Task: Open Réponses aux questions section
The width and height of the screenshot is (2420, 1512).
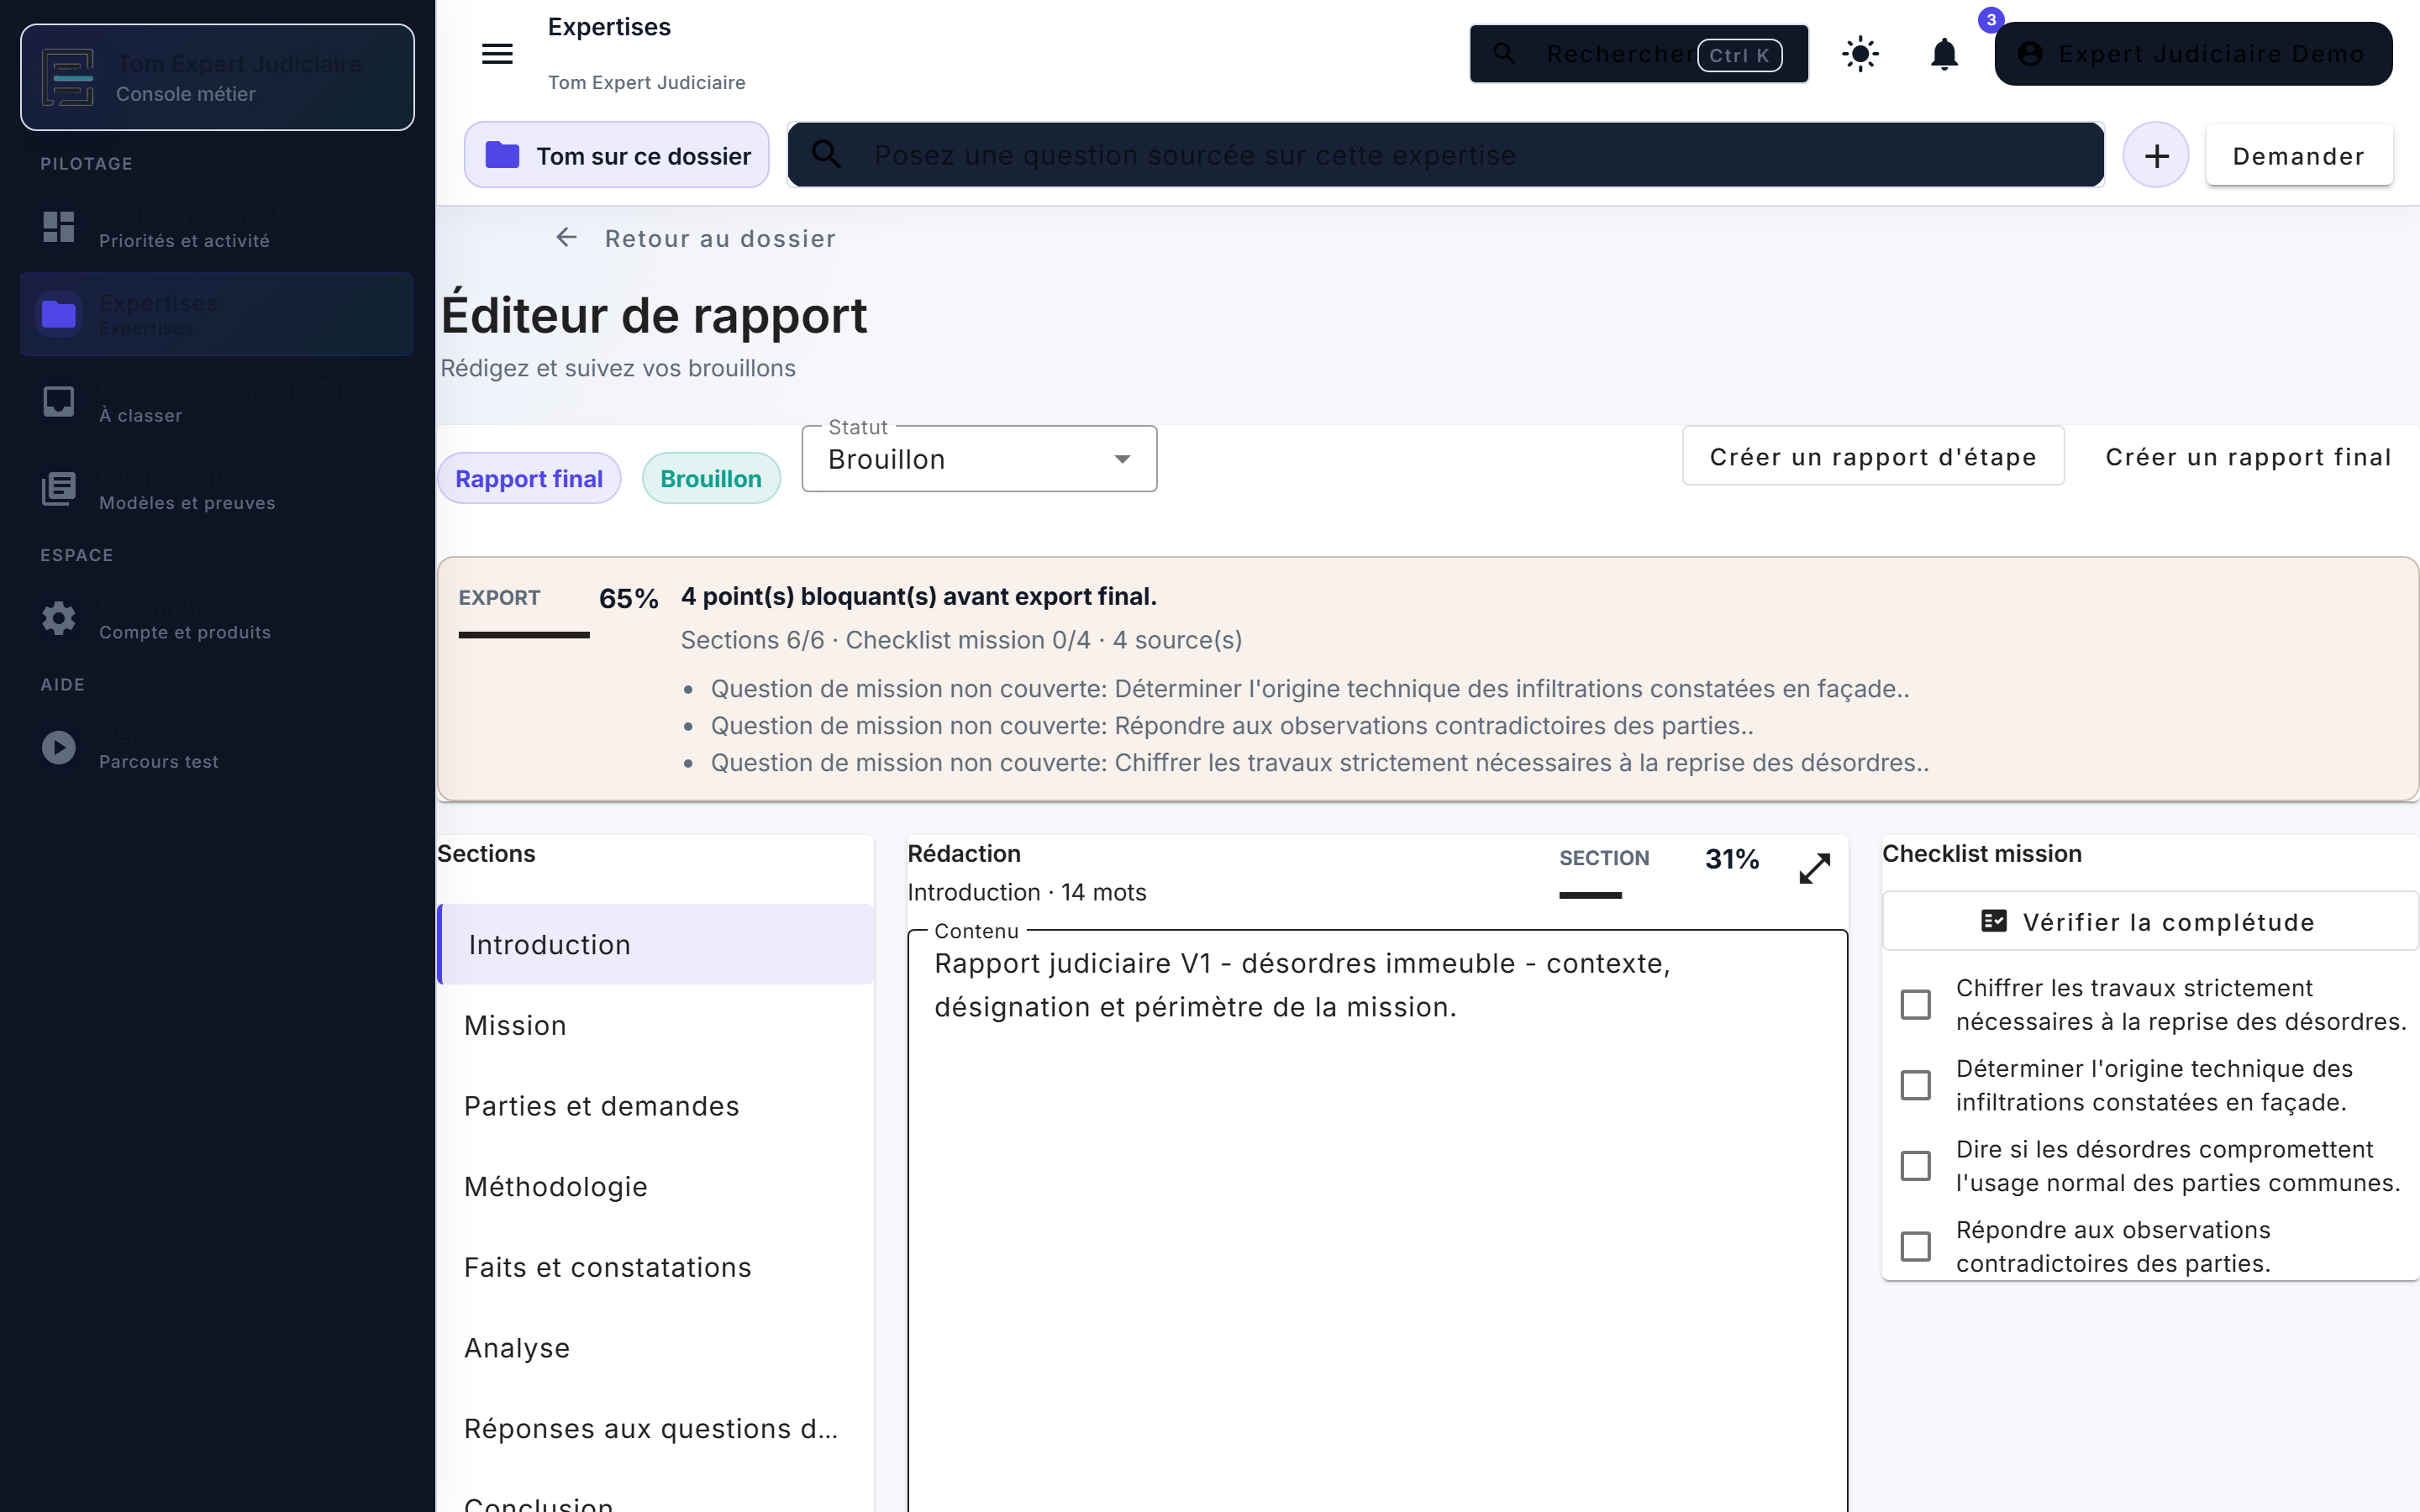Action: click(656, 1429)
